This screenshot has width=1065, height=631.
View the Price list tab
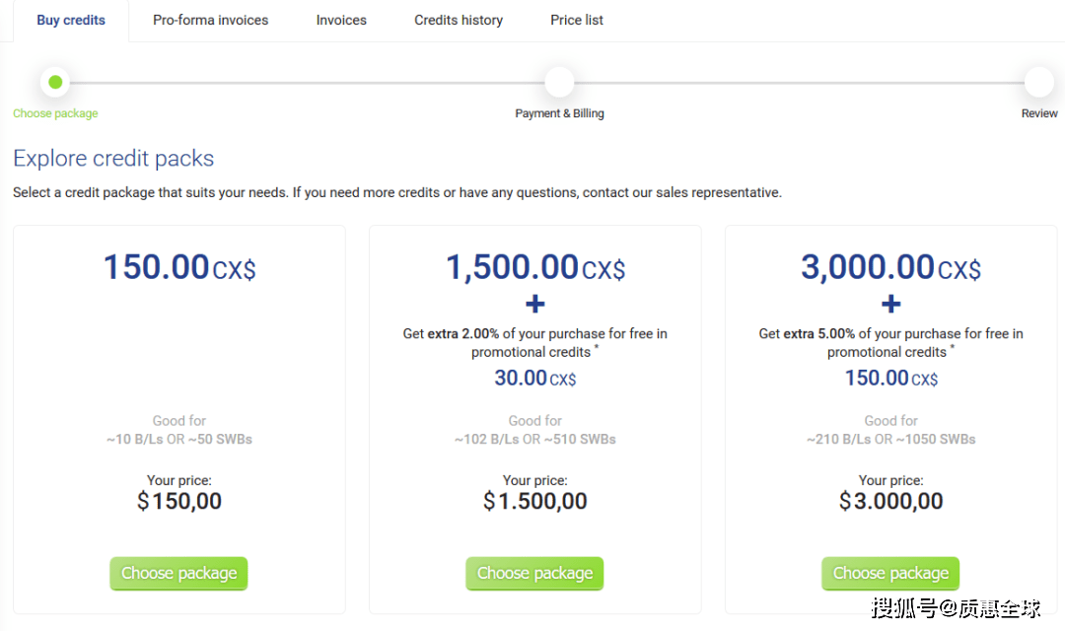coord(577,20)
